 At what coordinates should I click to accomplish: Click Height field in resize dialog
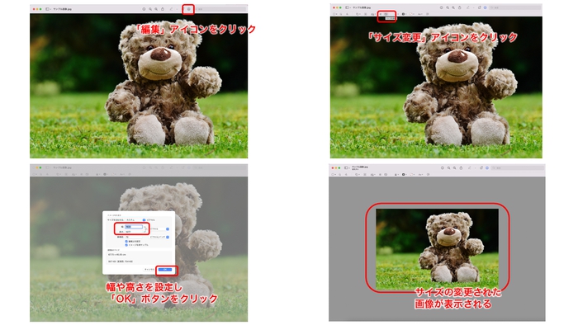134,232
